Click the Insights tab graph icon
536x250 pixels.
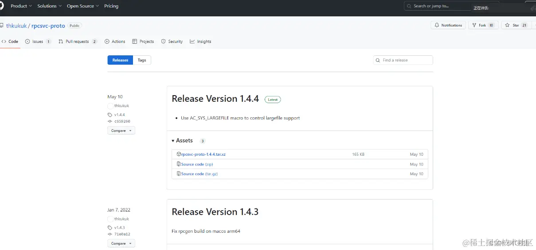tap(192, 42)
